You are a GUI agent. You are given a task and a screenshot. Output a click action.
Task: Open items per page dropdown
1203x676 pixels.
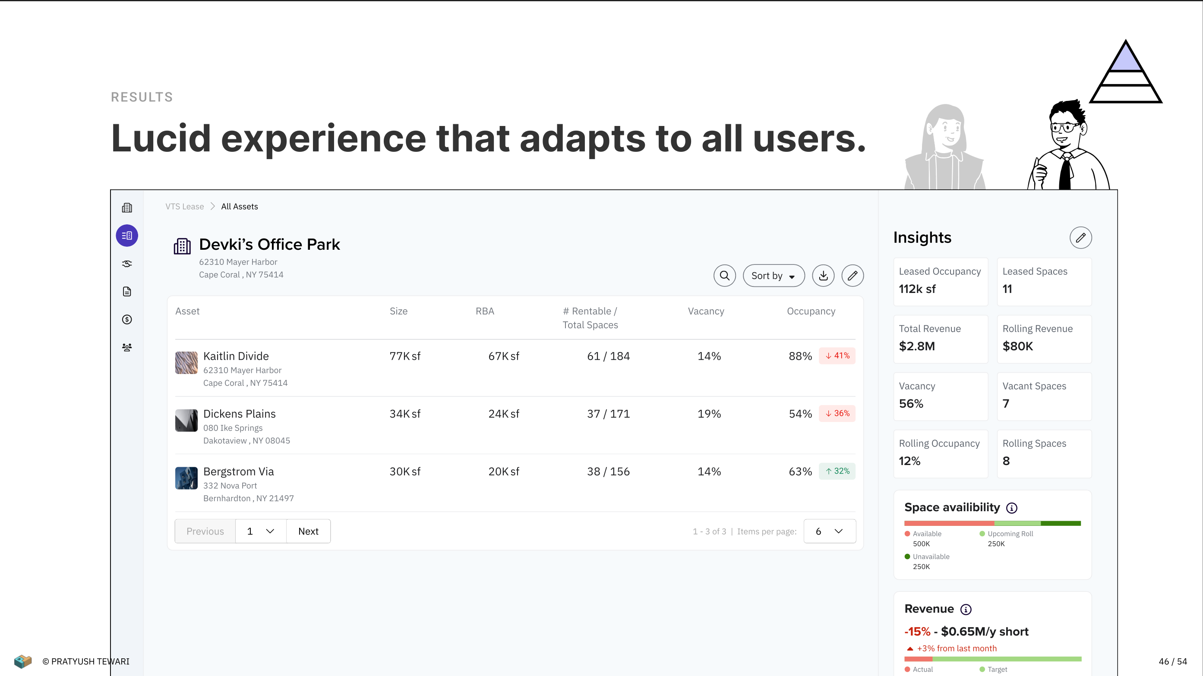point(829,531)
